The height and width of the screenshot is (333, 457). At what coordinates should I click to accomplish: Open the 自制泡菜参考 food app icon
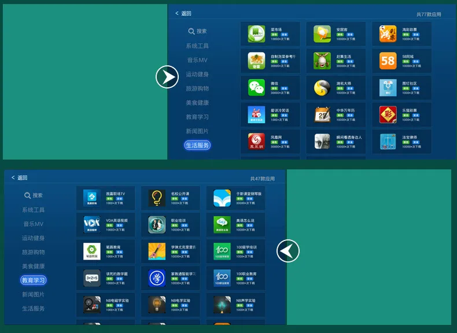(256, 61)
